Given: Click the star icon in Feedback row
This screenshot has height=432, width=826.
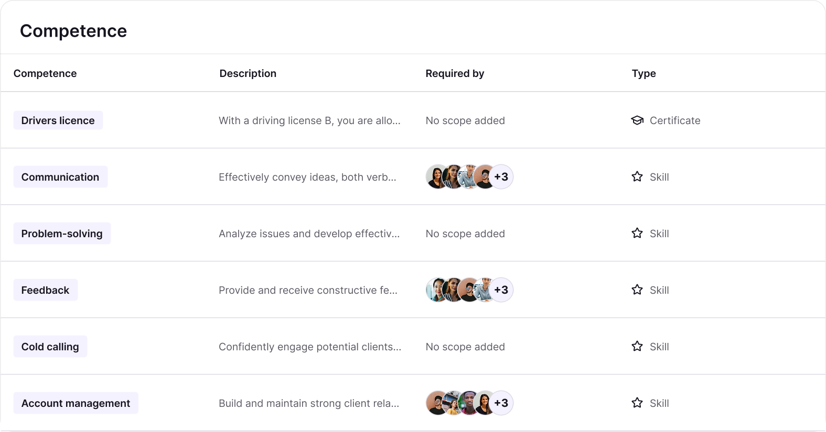Looking at the screenshot, I should (637, 290).
